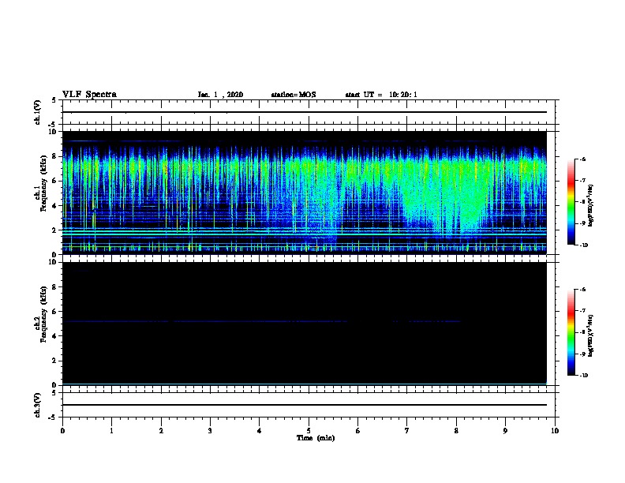
Task: Click the "4" tick on the Time axis
Action: [x=260, y=430]
